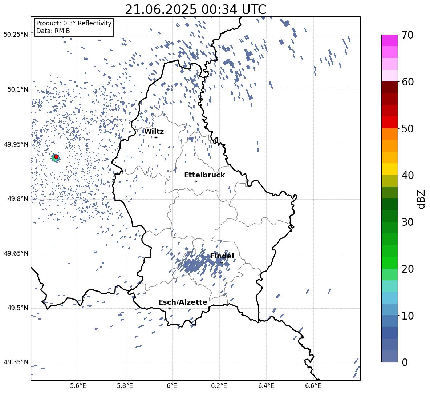Click the 50.1°N latitude label
The image size is (430, 393).
(17, 89)
